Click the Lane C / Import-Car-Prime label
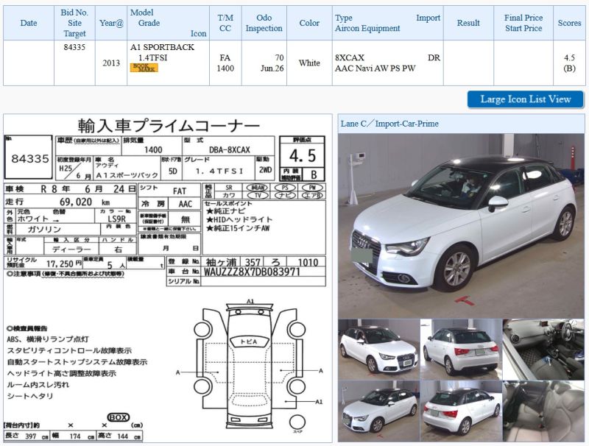 [389, 124]
